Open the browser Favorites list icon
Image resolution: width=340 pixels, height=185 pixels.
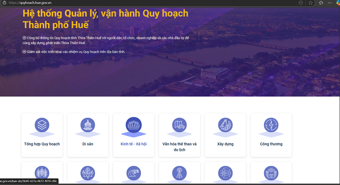pos(321,3)
